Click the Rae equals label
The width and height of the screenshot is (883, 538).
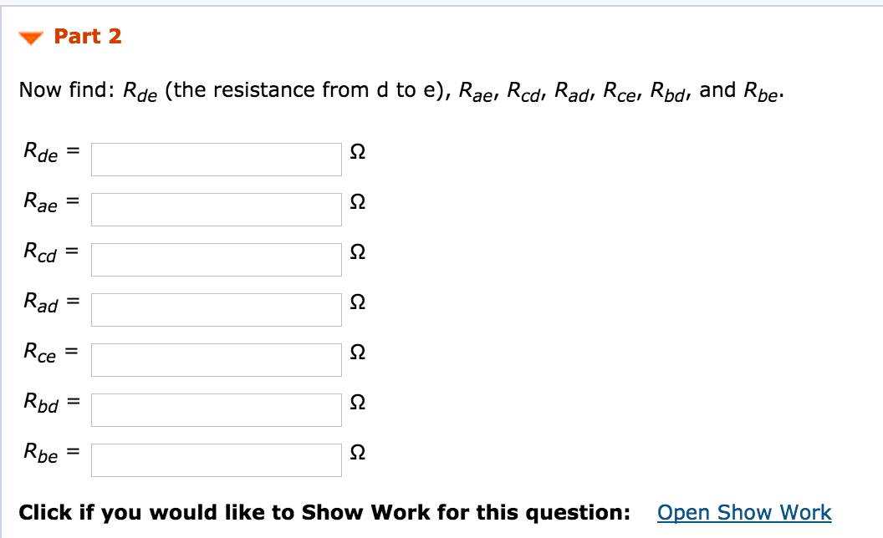[x=48, y=204]
